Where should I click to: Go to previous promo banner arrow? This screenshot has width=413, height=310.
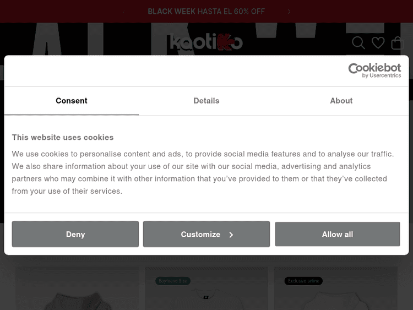pyautogui.click(x=124, y=12)
